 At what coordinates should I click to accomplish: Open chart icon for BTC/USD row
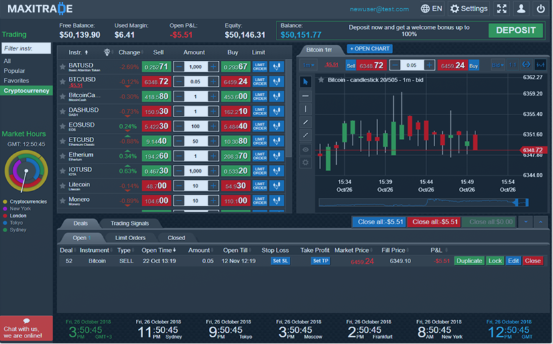pos(276,81)
